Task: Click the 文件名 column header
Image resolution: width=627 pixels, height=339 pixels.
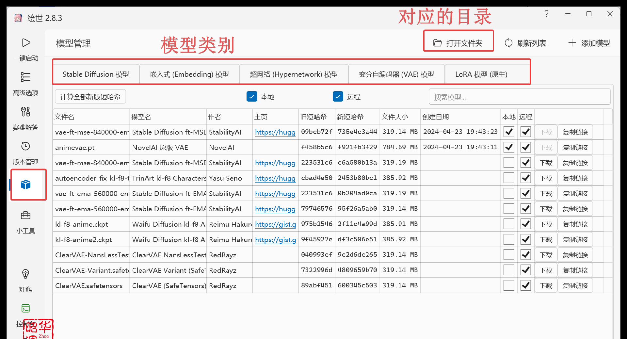Action: click(91, 117)
